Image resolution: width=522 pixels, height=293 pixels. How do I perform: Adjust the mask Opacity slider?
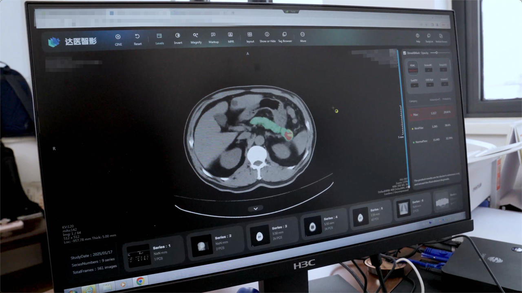point(440,53)
